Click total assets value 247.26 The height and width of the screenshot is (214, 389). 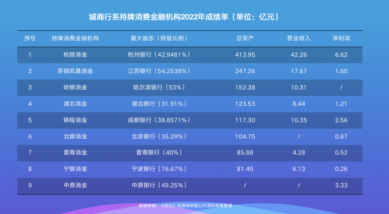(x=245, y=71)
